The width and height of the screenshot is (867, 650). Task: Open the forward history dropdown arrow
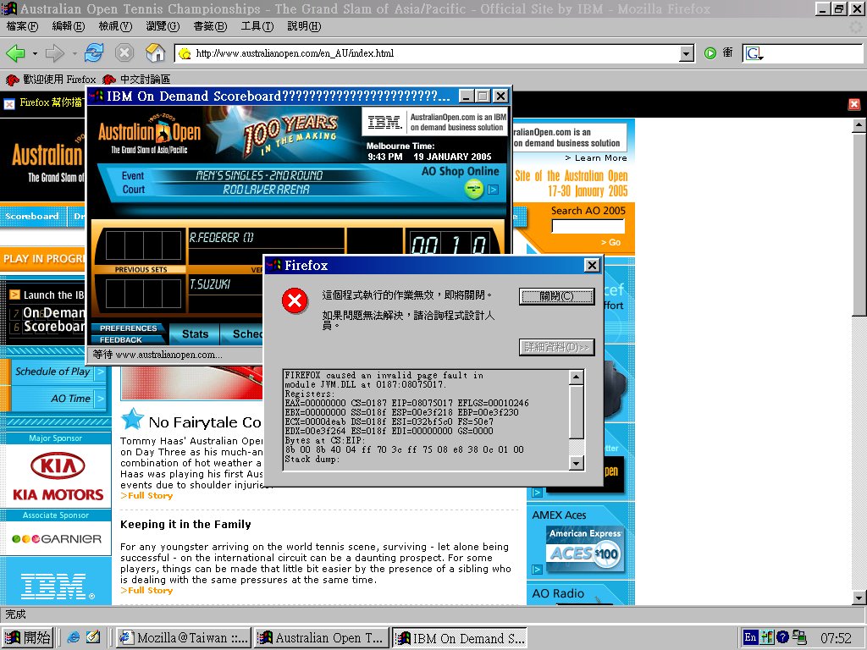click(75, 53)
